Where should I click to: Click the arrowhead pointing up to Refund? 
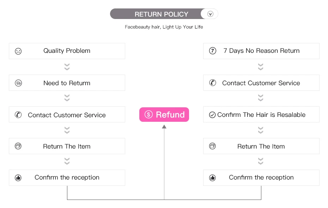(164, 127)
